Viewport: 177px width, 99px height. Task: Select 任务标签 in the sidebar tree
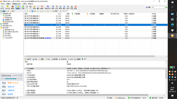5,24
